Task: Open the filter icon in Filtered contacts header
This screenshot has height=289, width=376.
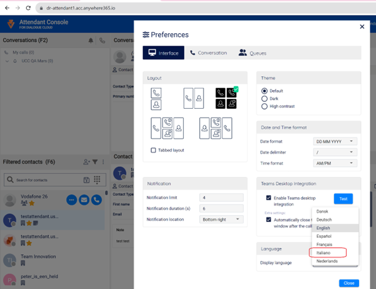Action: 95,162
